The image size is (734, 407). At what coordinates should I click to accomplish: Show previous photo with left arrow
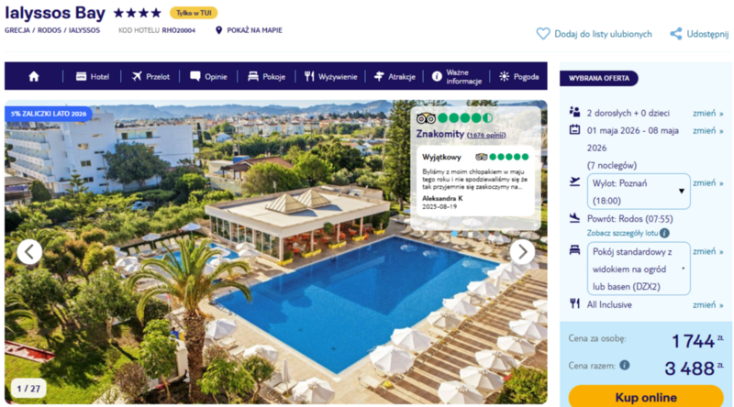pyautogui.click(x=29, y=252)
